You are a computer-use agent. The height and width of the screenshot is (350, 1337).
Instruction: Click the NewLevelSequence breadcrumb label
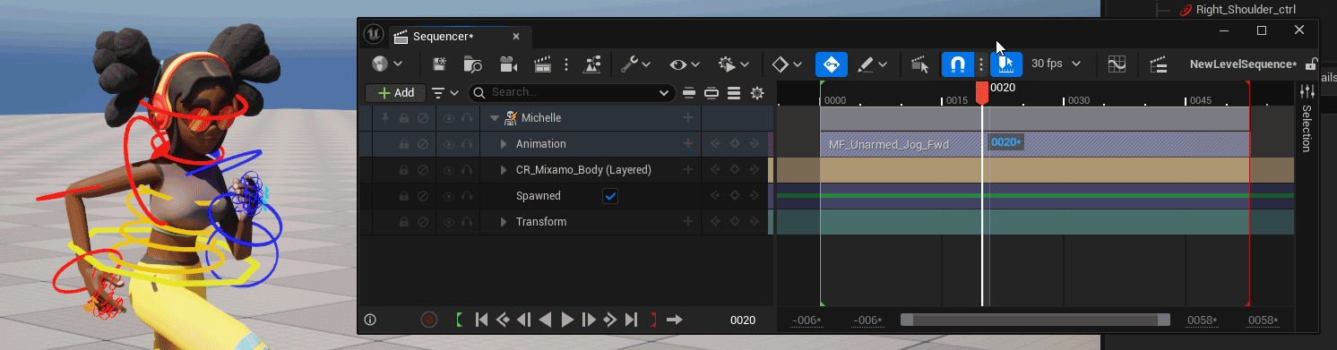1243,64
